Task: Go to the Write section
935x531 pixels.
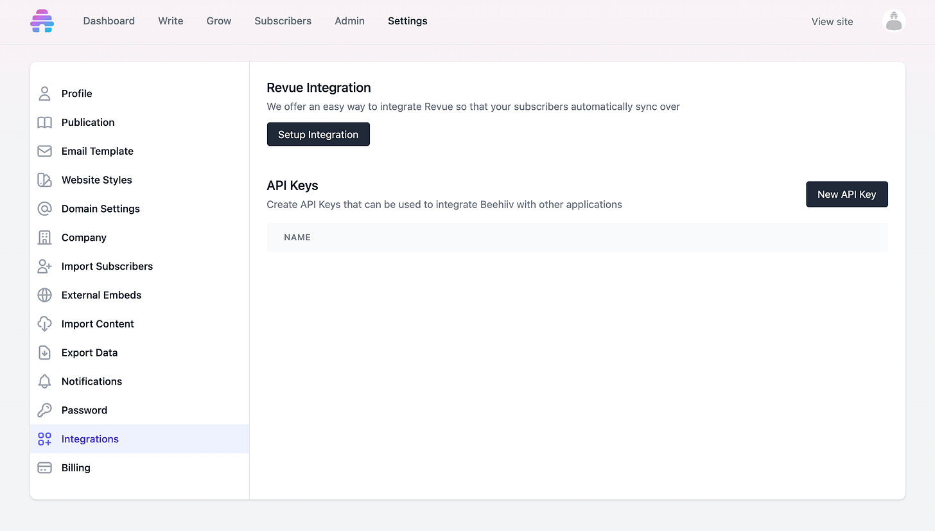Action: click(171, 21)
